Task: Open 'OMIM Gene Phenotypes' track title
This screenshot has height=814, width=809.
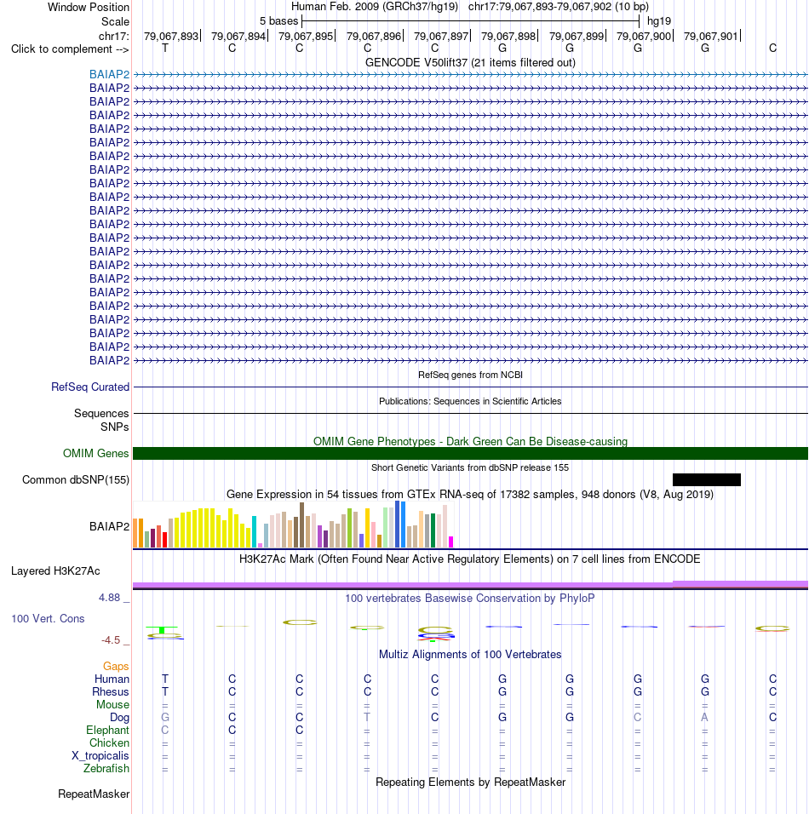Action: [470, 441]
